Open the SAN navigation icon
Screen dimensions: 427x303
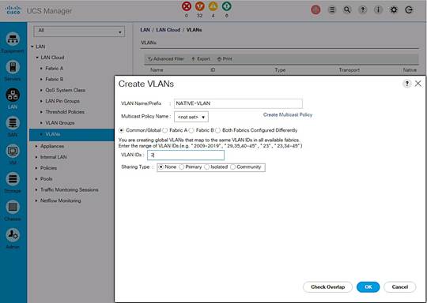click(13, 123)
